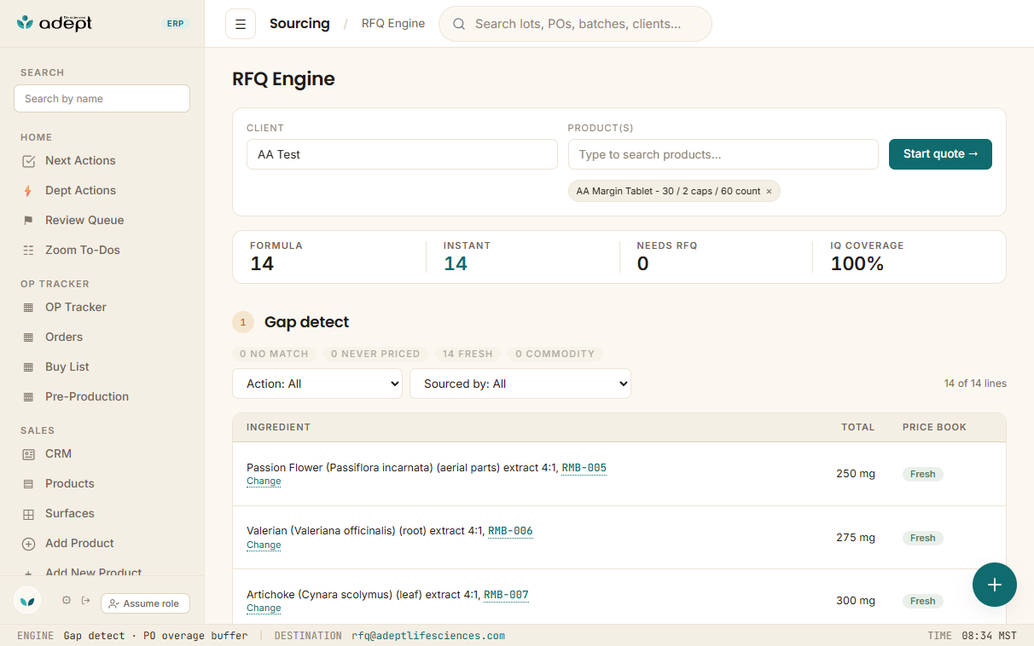
Task: Click the Review Queue flag icon
Action: pyautogui.click(x=29, y=221)
